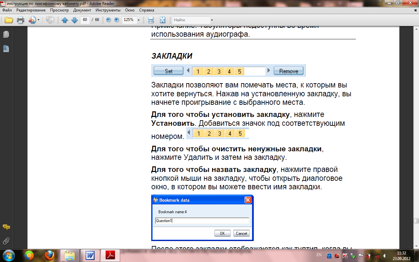Click OK in the Bookmark data dialog
The height and width of the screenshot is (262, 419).
click(222, 233)
